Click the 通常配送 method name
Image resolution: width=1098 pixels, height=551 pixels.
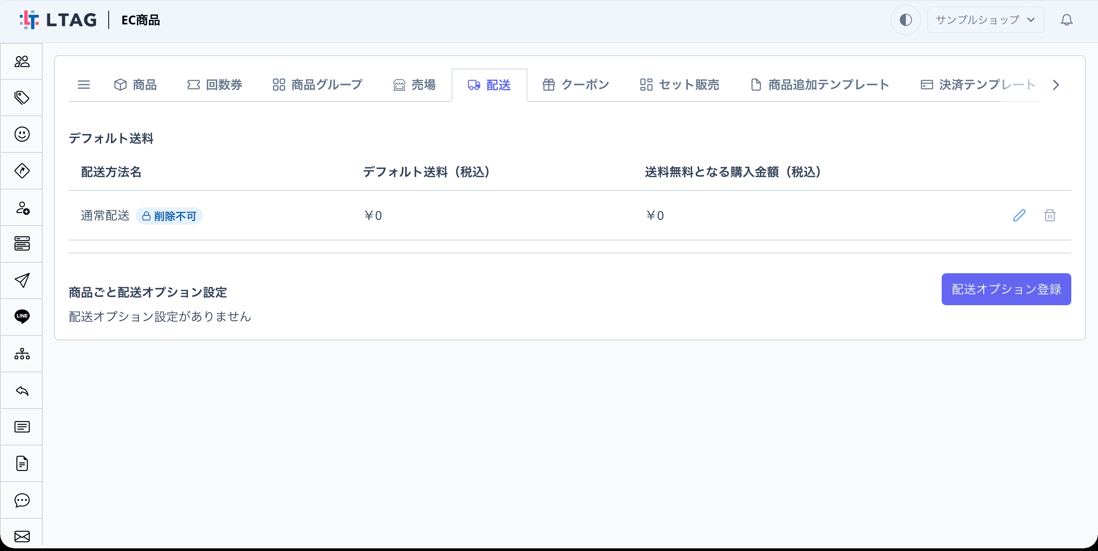pyautogui.click(x=105, y=216)
